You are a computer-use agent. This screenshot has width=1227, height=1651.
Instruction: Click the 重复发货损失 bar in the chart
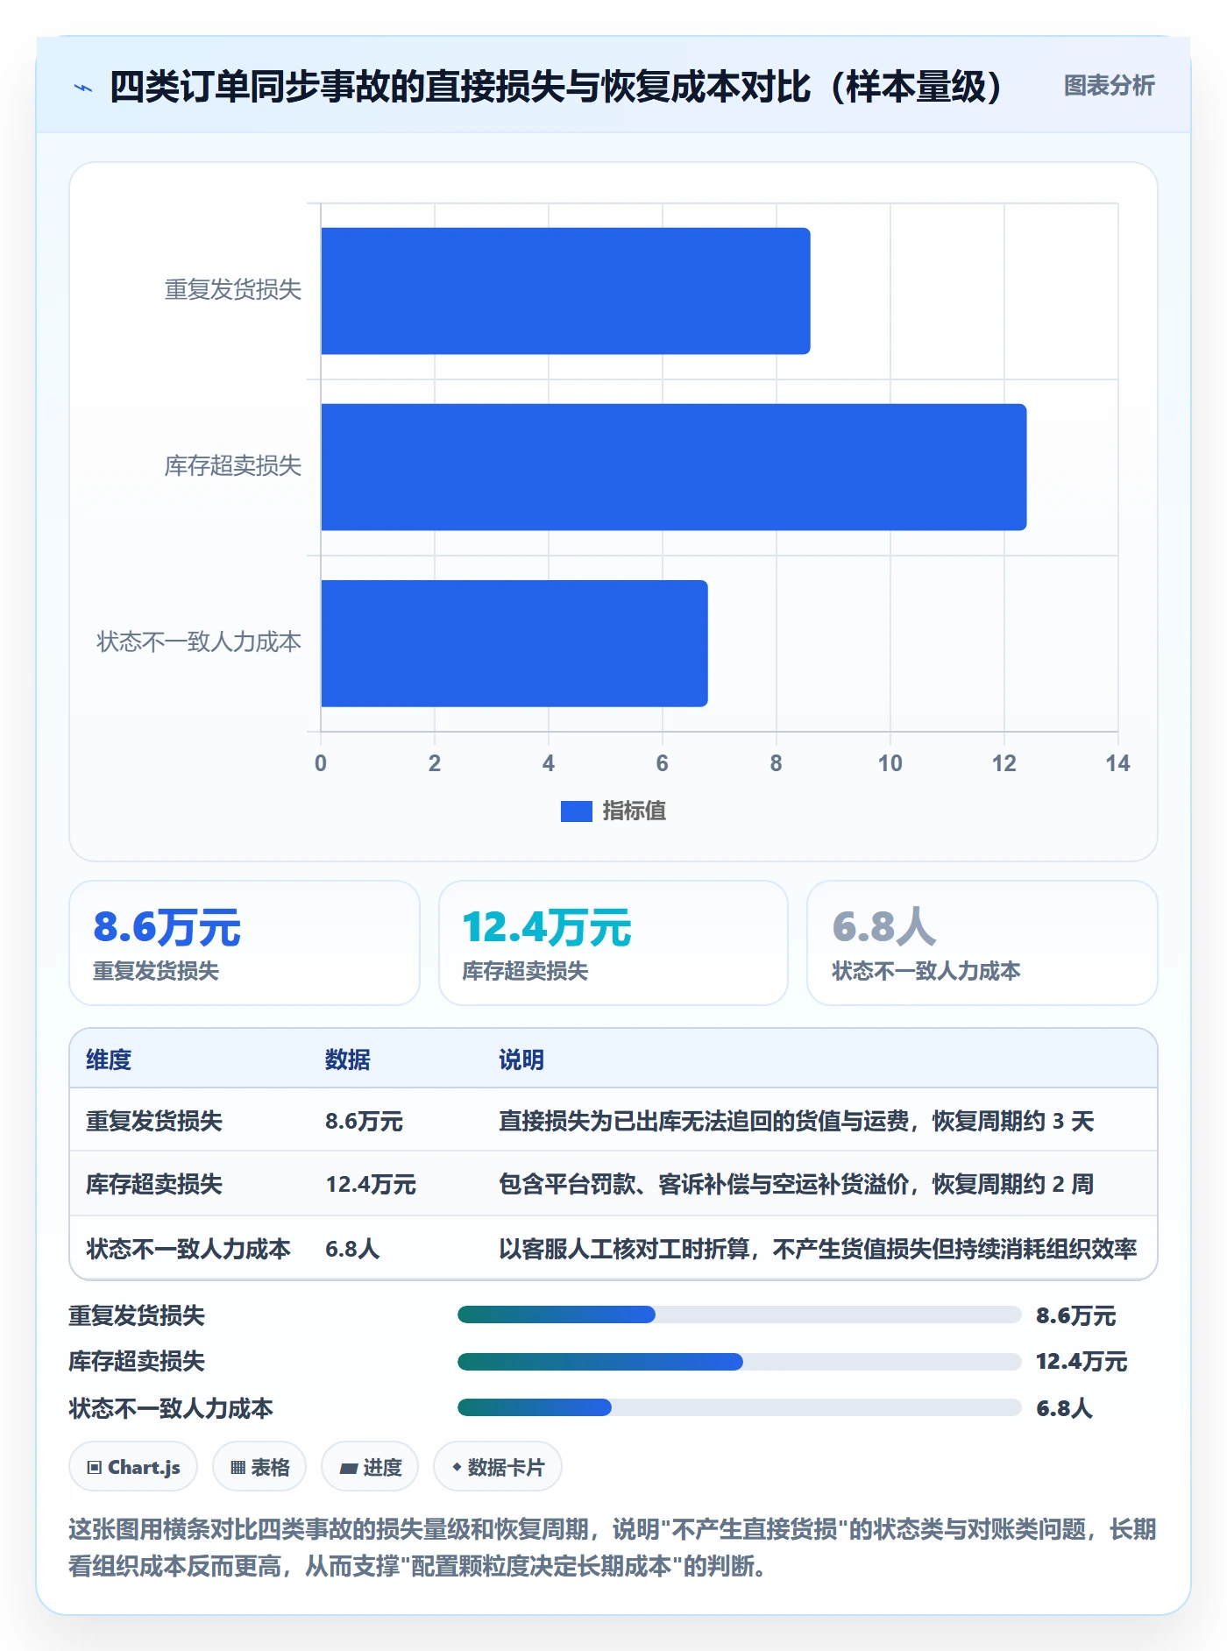(565, 291)
